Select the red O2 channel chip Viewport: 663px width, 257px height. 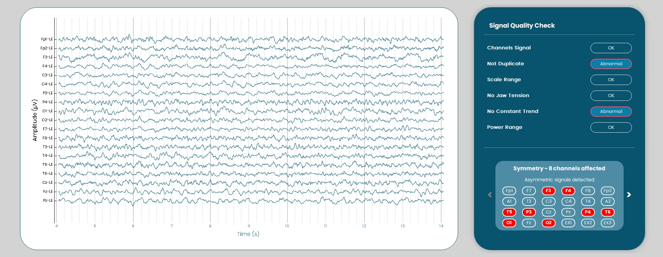548,223
